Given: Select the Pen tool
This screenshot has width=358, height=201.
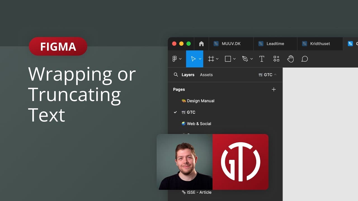Looking at the screenshot, I should [x=245, y=59].
